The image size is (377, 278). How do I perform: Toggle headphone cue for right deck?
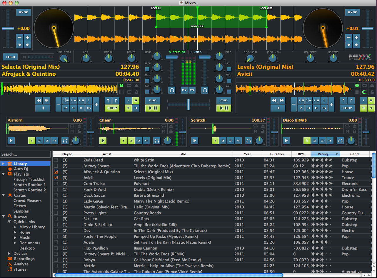pos(205,90)
